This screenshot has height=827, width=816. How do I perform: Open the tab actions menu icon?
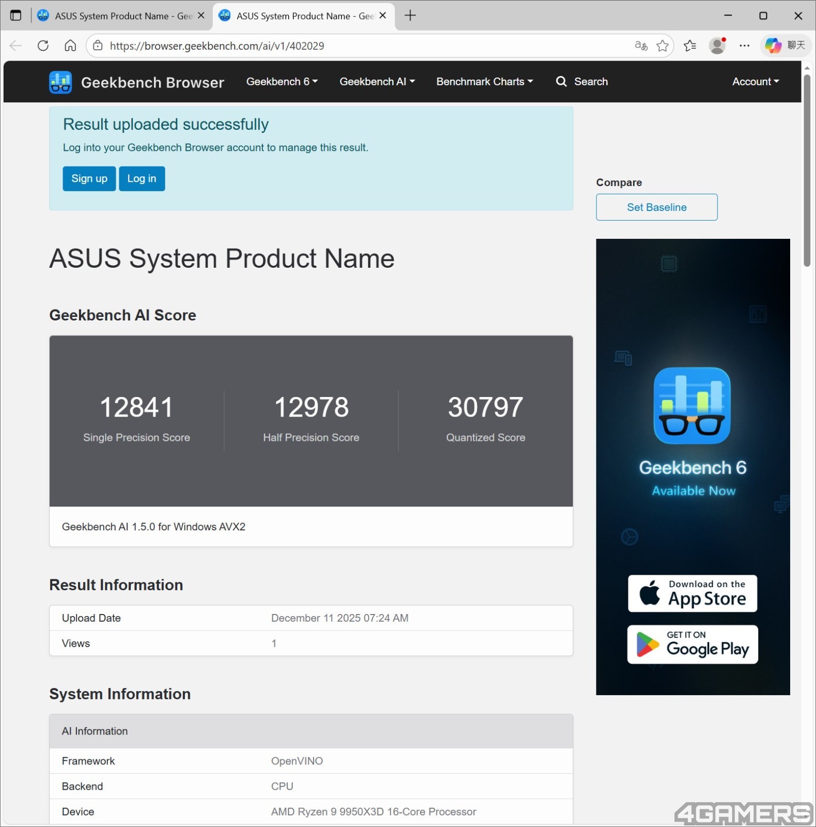click(x=16, y=16)
